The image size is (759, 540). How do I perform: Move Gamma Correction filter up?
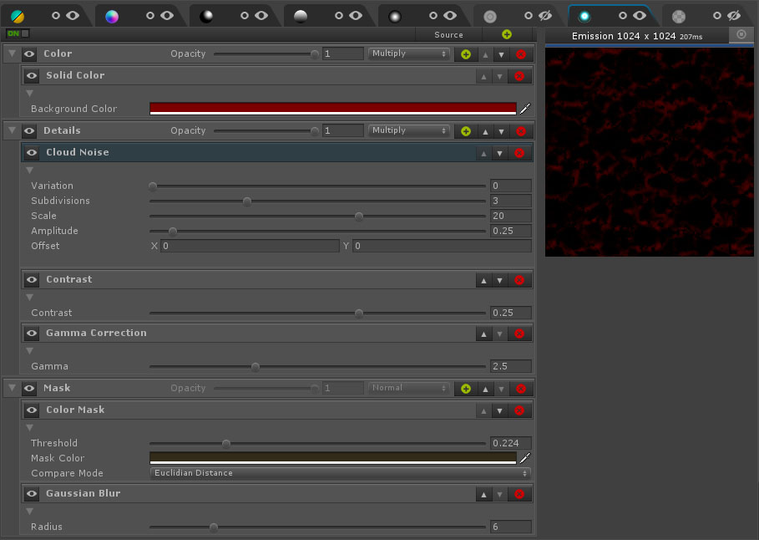pyautogui.click(x=483, y=334)
